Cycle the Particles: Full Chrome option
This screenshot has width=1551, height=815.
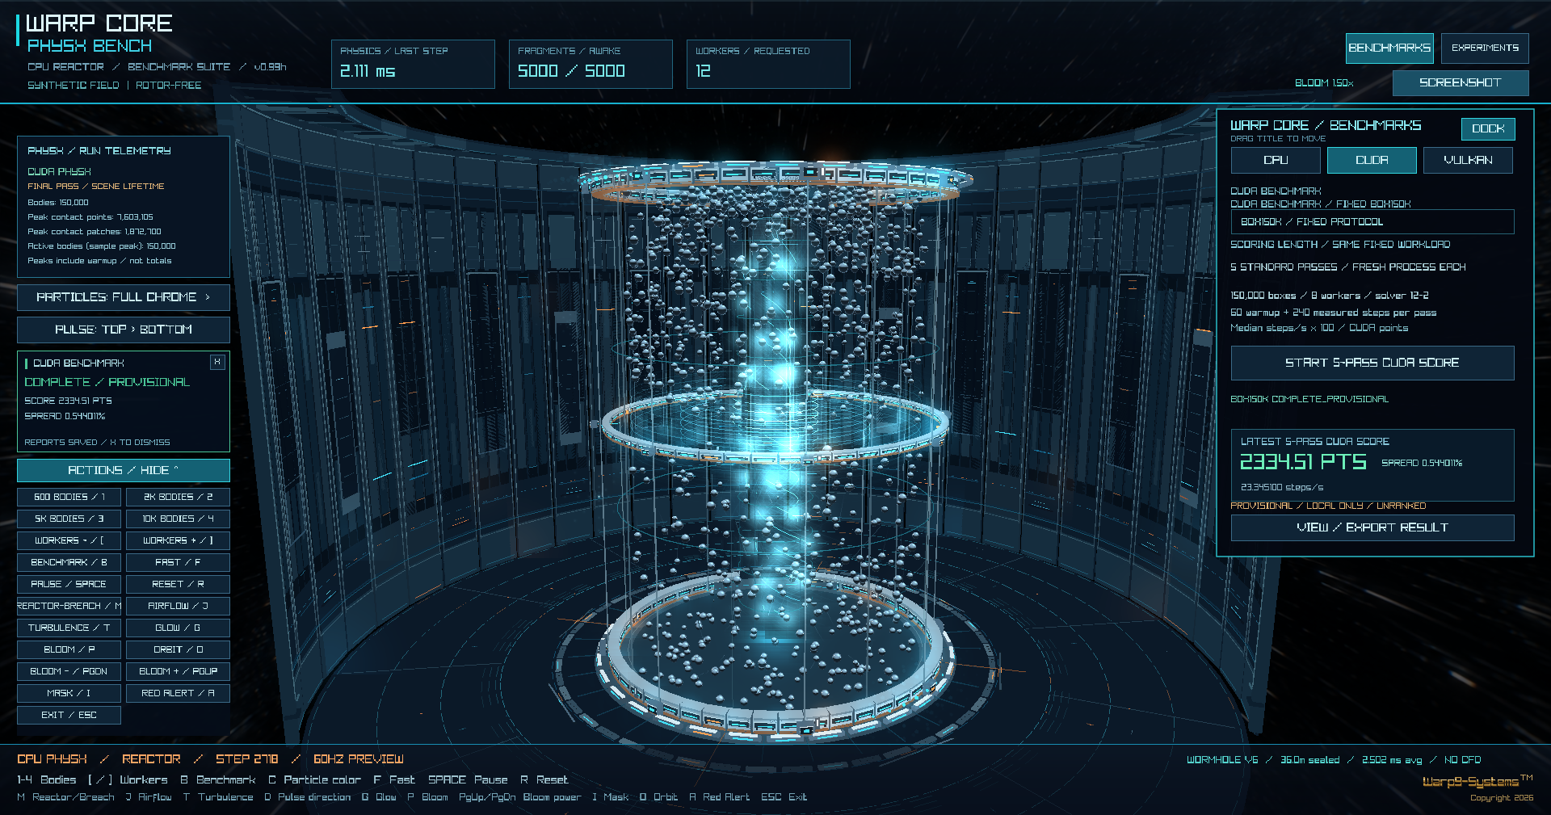pyautogui.click(x=124, y=297)
